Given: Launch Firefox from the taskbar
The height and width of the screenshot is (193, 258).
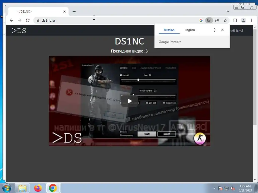Looking at the screenshot, I should click(x=38, y=188).
